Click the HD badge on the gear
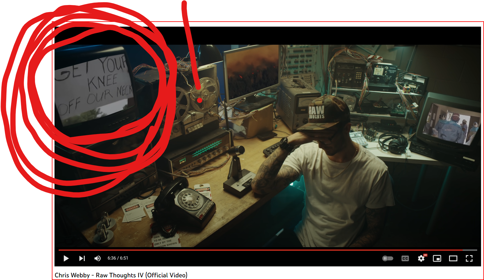The image size is (484, 280). [x=425, y=255]
